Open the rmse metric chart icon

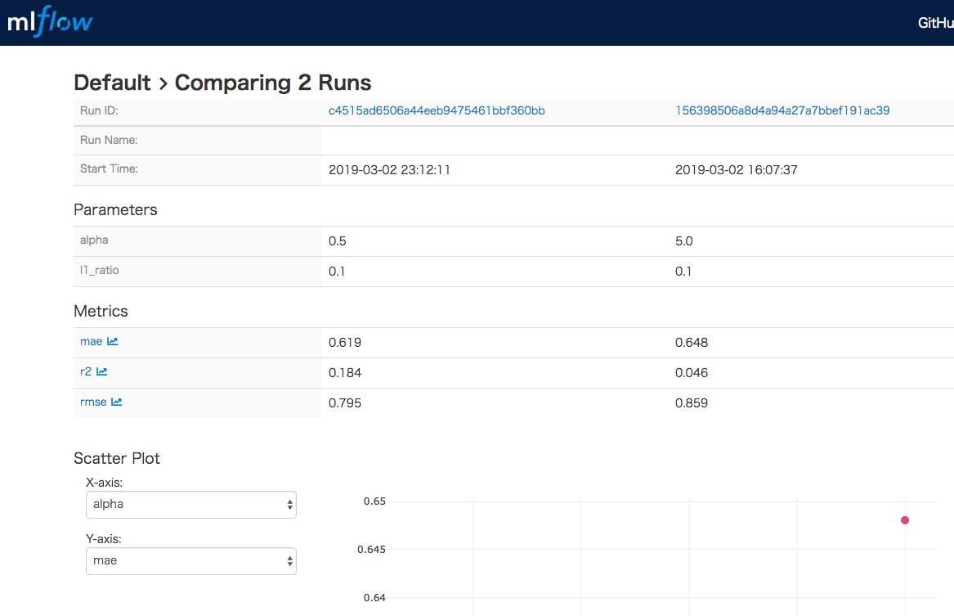tap(117, 402)
